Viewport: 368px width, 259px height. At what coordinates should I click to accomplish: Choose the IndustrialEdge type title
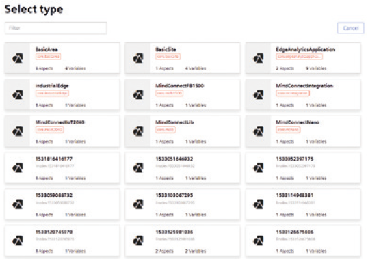click(x=52, y=86)
